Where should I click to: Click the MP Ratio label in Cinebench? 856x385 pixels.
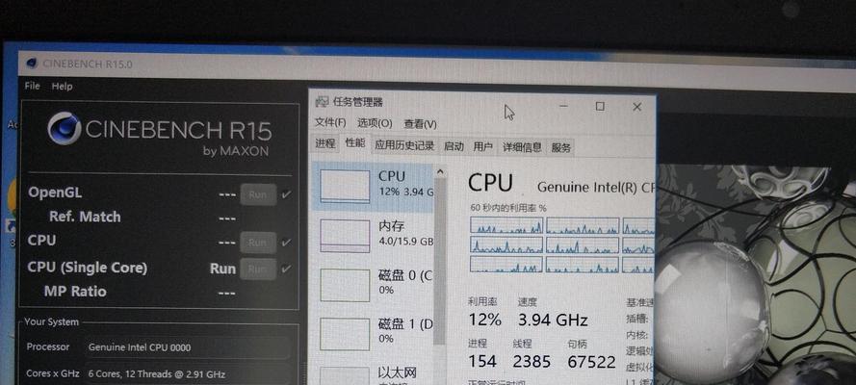click(x=75, y=292)
